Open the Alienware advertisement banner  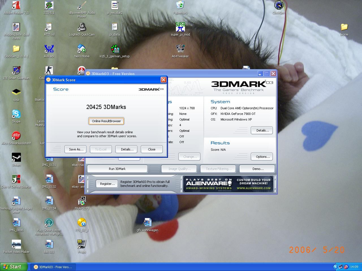click(x=228, y=184)
